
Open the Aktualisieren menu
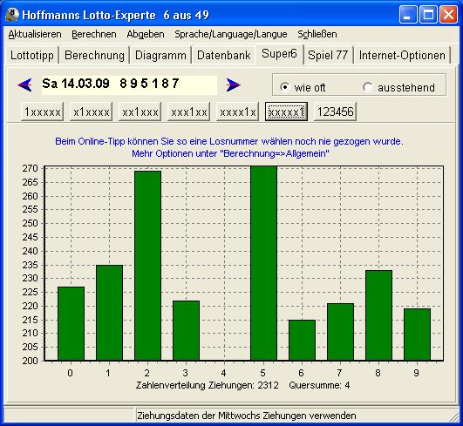pos(35,34)
